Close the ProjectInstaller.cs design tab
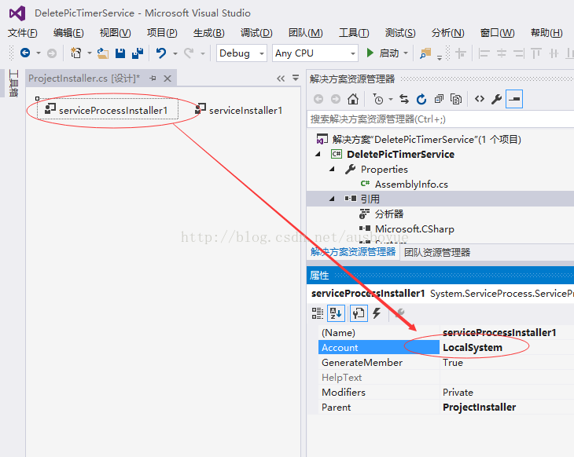574x457 pixels. (x=167, y=79)
